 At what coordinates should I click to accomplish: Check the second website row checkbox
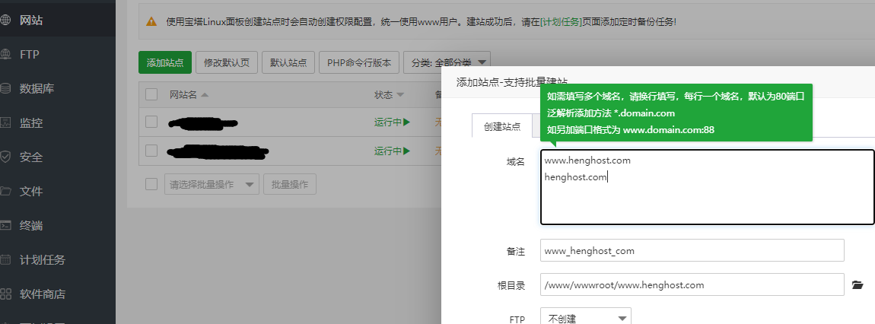tap(151, 151)
